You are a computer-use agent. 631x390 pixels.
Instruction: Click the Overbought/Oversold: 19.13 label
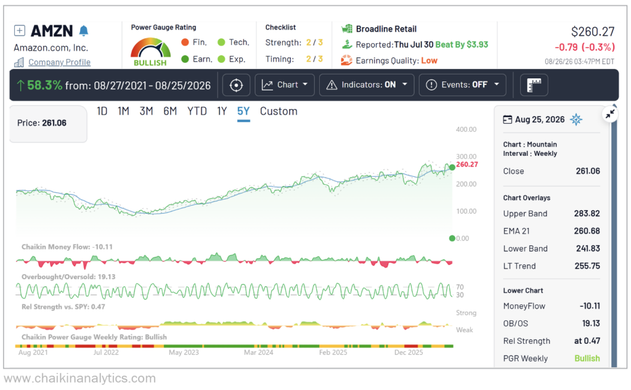point(68,277)
